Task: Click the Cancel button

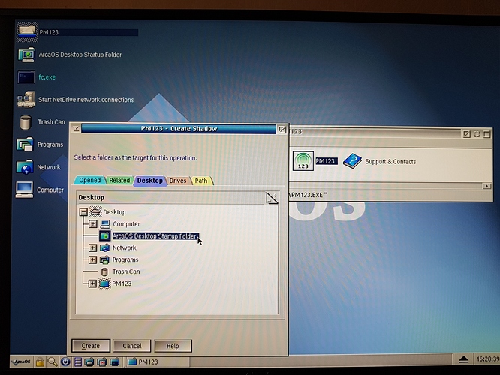Action: 131,346
